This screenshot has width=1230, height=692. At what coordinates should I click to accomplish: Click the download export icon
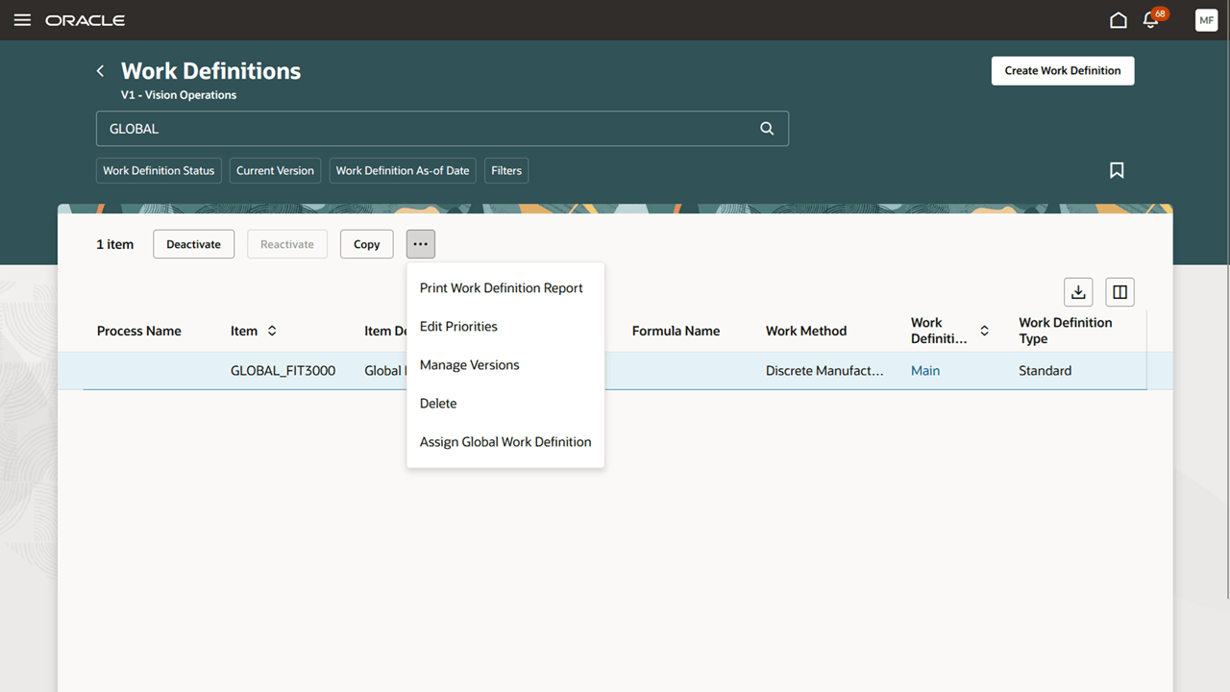coord(1078,292)
